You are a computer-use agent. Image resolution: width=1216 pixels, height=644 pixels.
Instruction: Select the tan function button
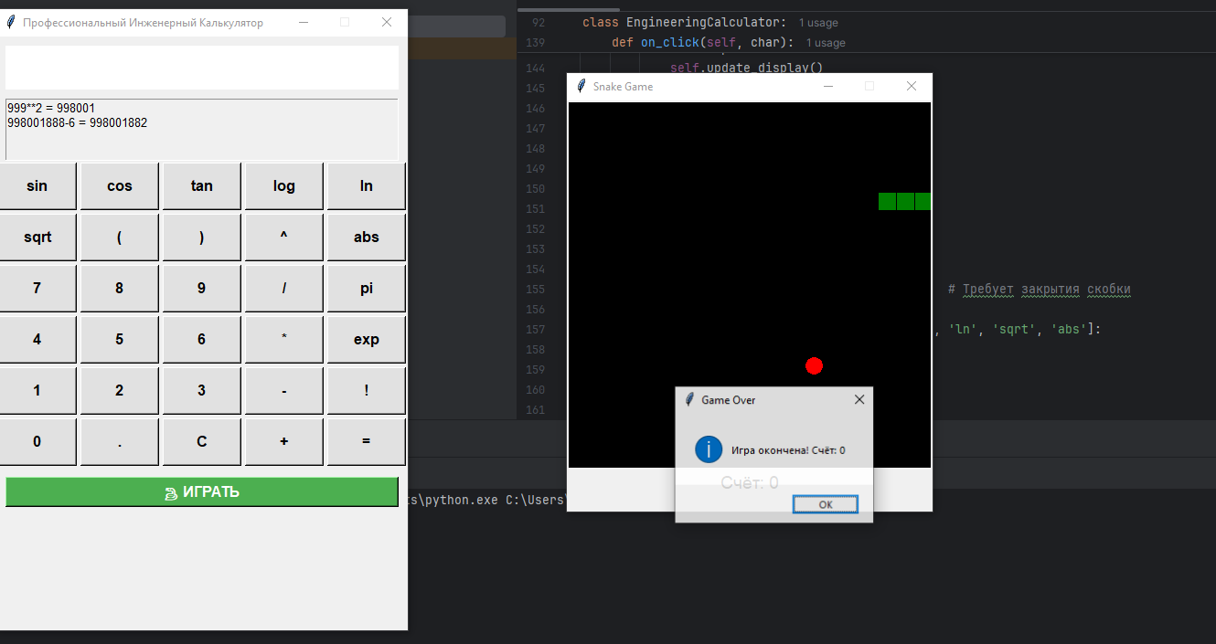point(202,186)
